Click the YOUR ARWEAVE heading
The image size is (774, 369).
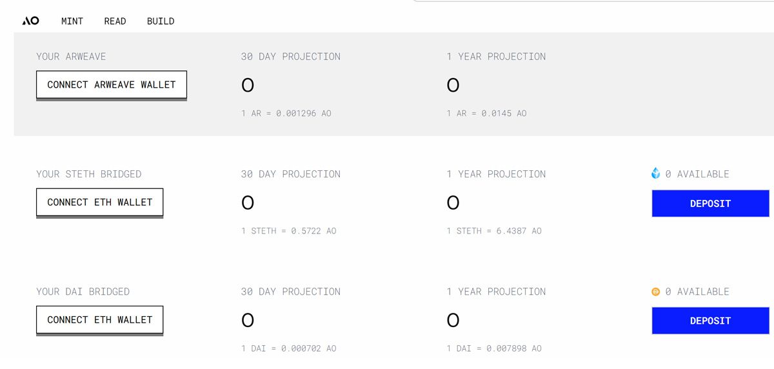(x=71, y=57)
